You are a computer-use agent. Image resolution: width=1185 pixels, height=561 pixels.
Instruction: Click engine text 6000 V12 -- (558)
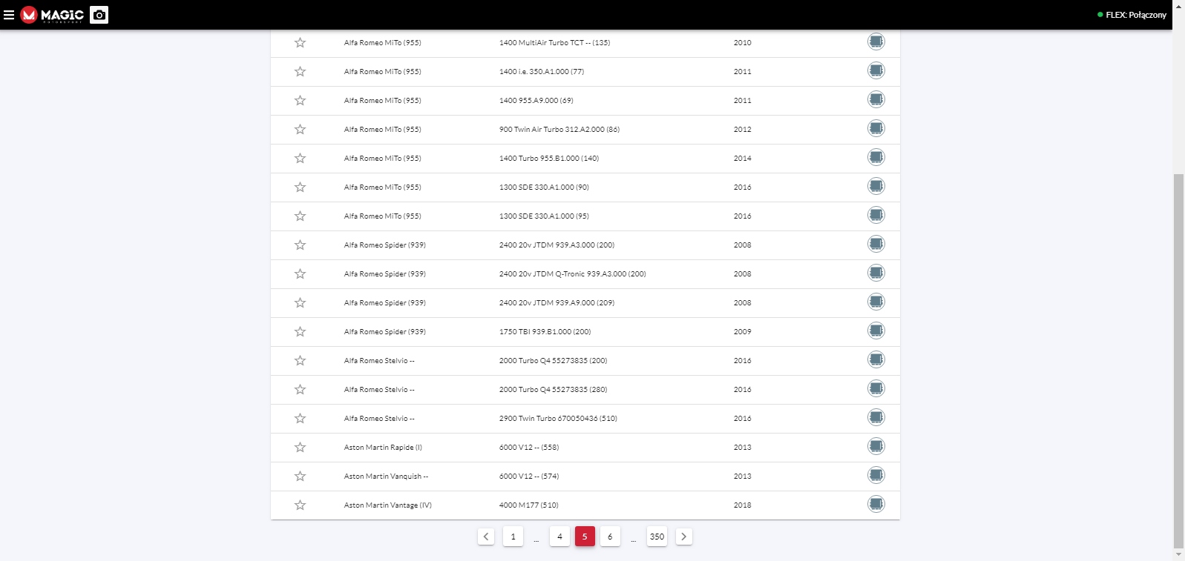pos(529,448)
